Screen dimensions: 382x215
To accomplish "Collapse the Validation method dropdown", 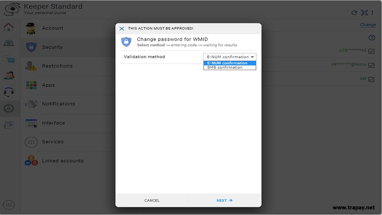I will [230, 57].
